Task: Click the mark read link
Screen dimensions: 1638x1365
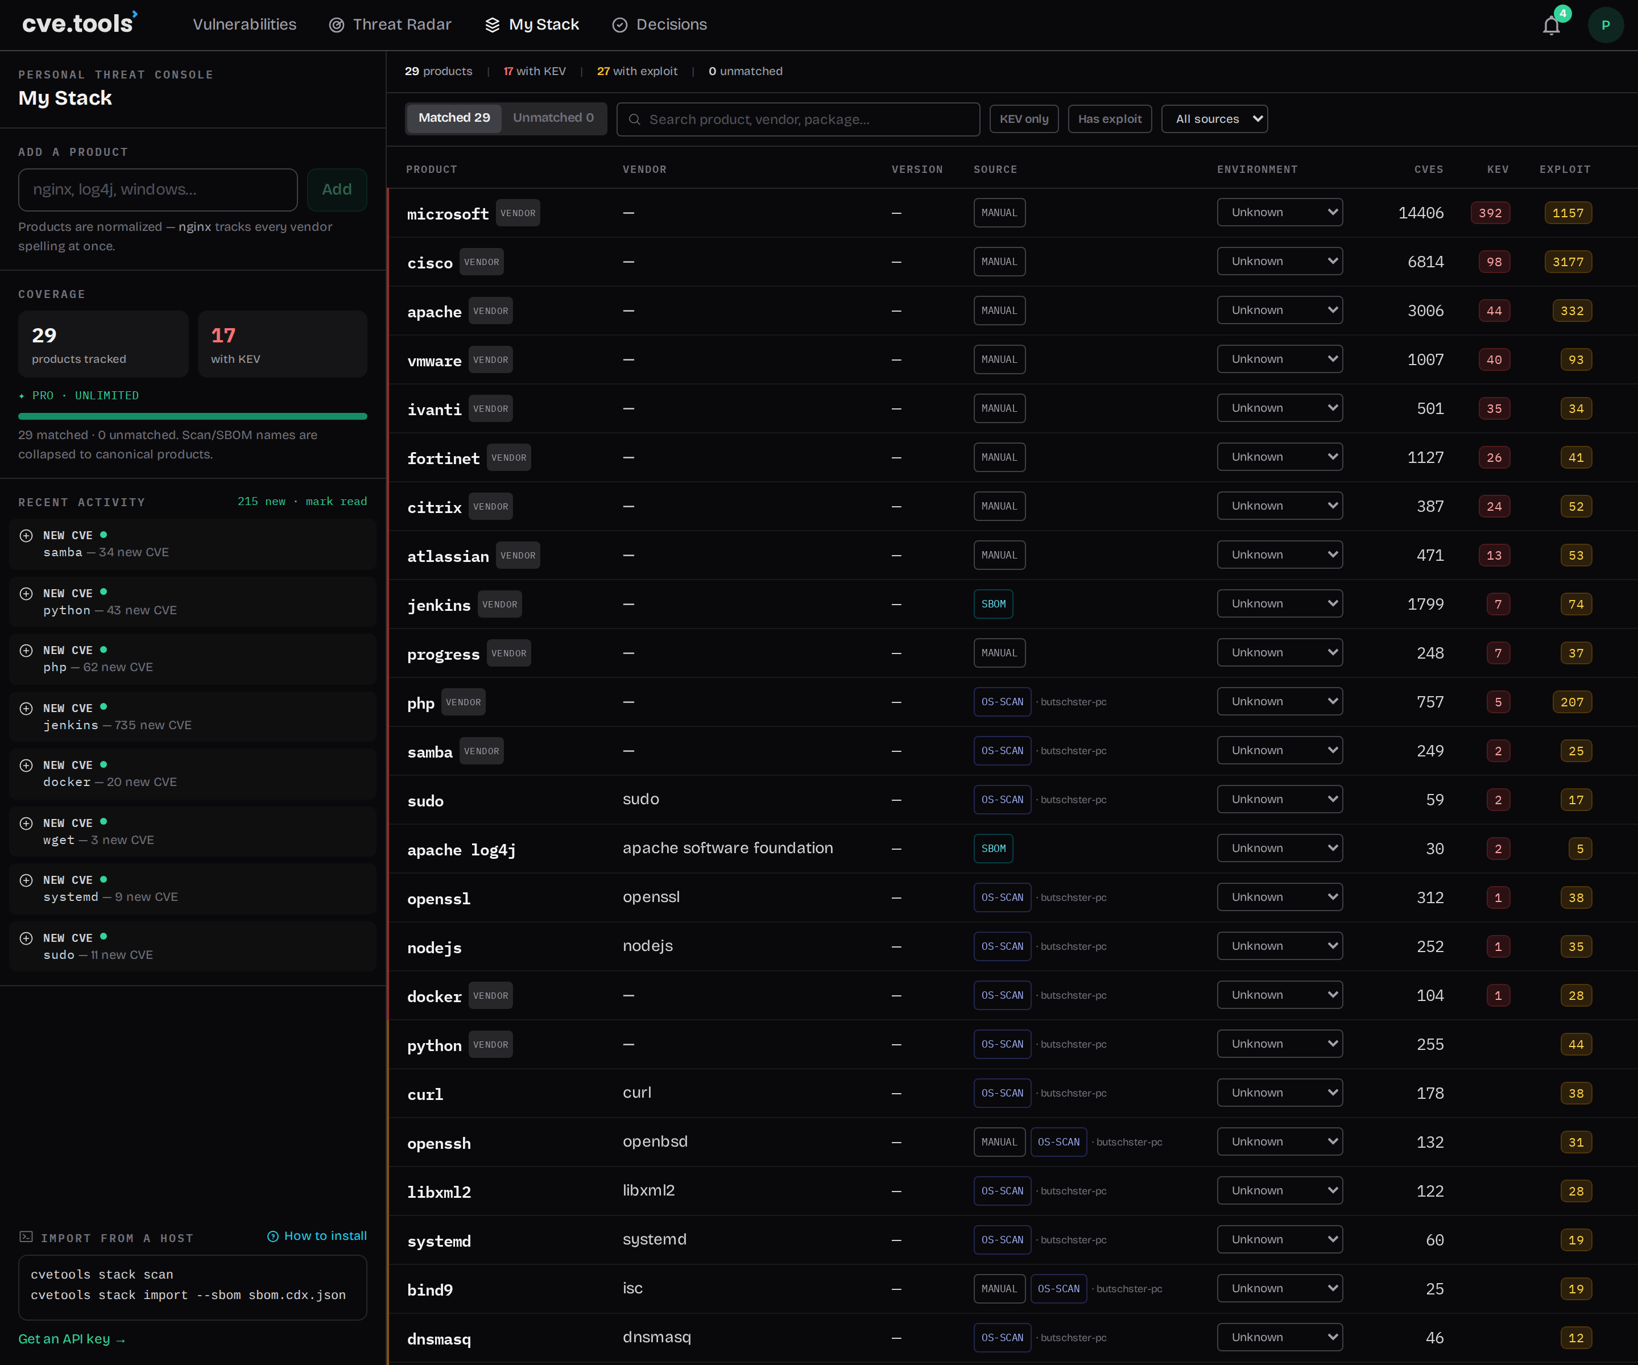Action: pos(336,502)
